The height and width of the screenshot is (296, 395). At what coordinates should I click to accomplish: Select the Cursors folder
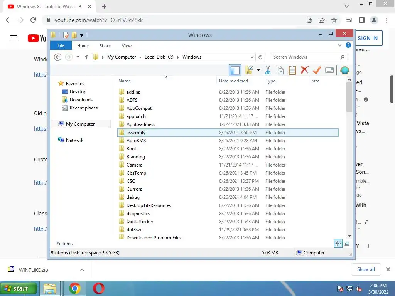[134, 189]
